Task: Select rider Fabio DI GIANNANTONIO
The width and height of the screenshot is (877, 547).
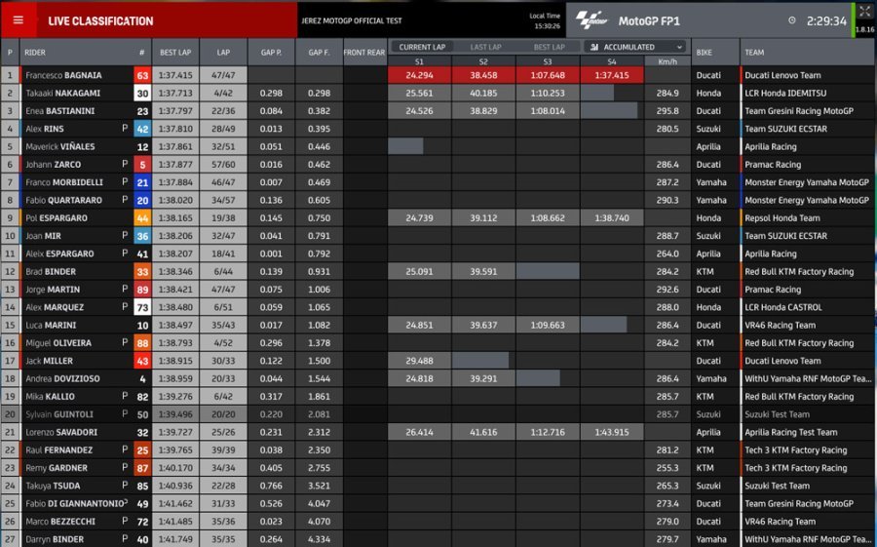Action: [74, 503]
